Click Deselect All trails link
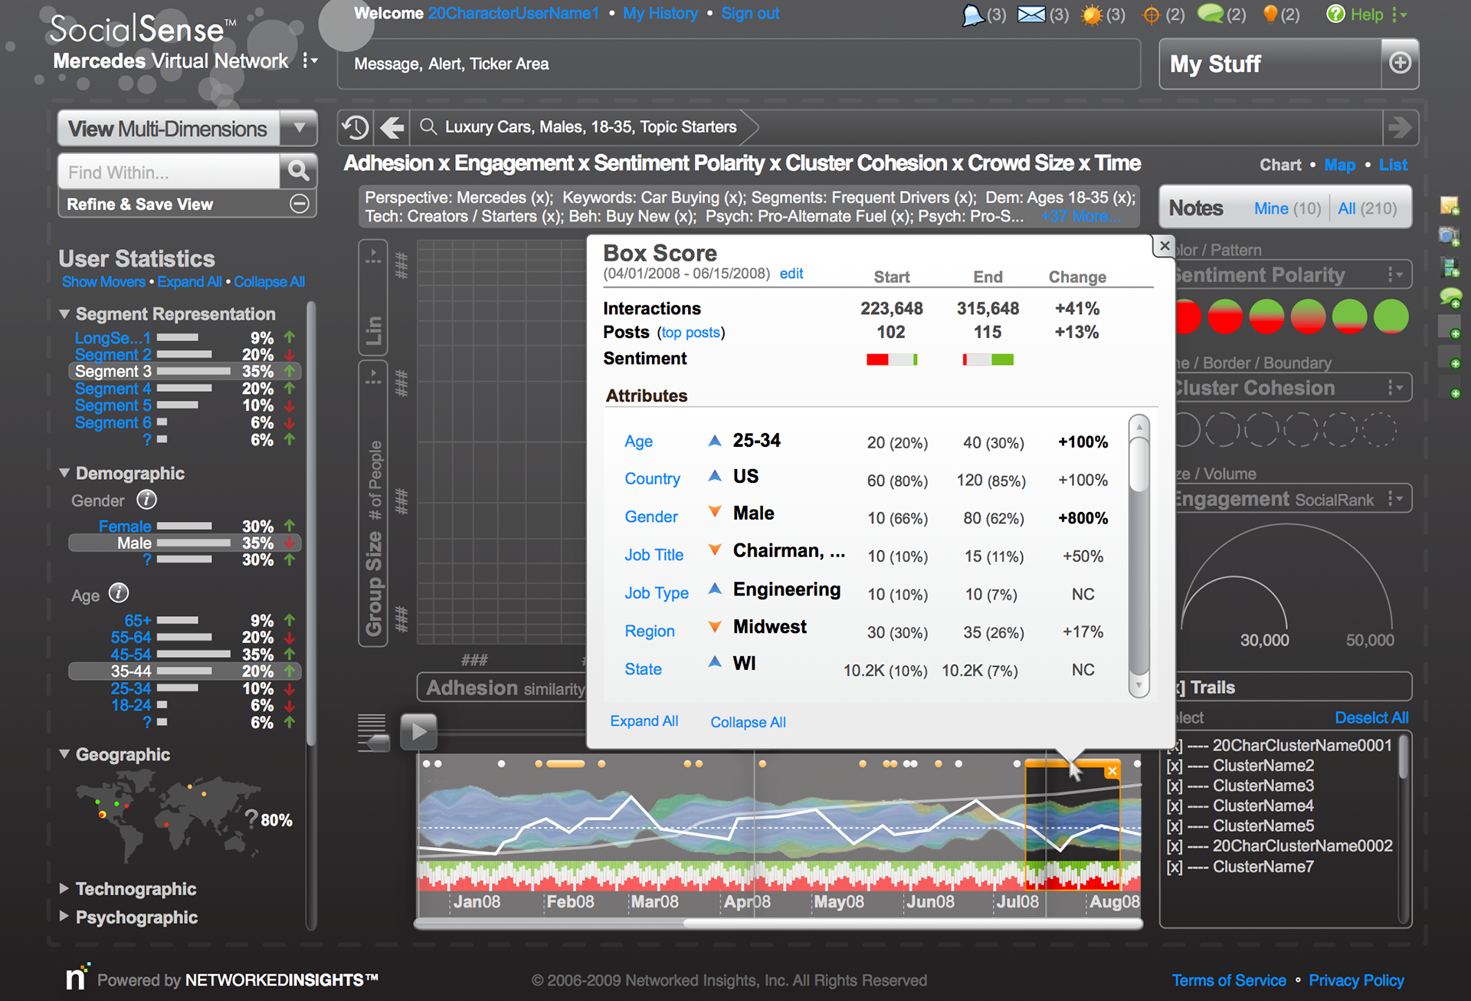This screenshot has height=1001, width=1471. [x=1371, y=717]
